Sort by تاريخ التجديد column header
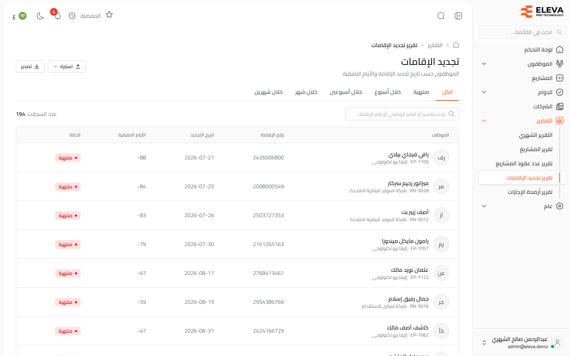 click(x=202, y=135)
